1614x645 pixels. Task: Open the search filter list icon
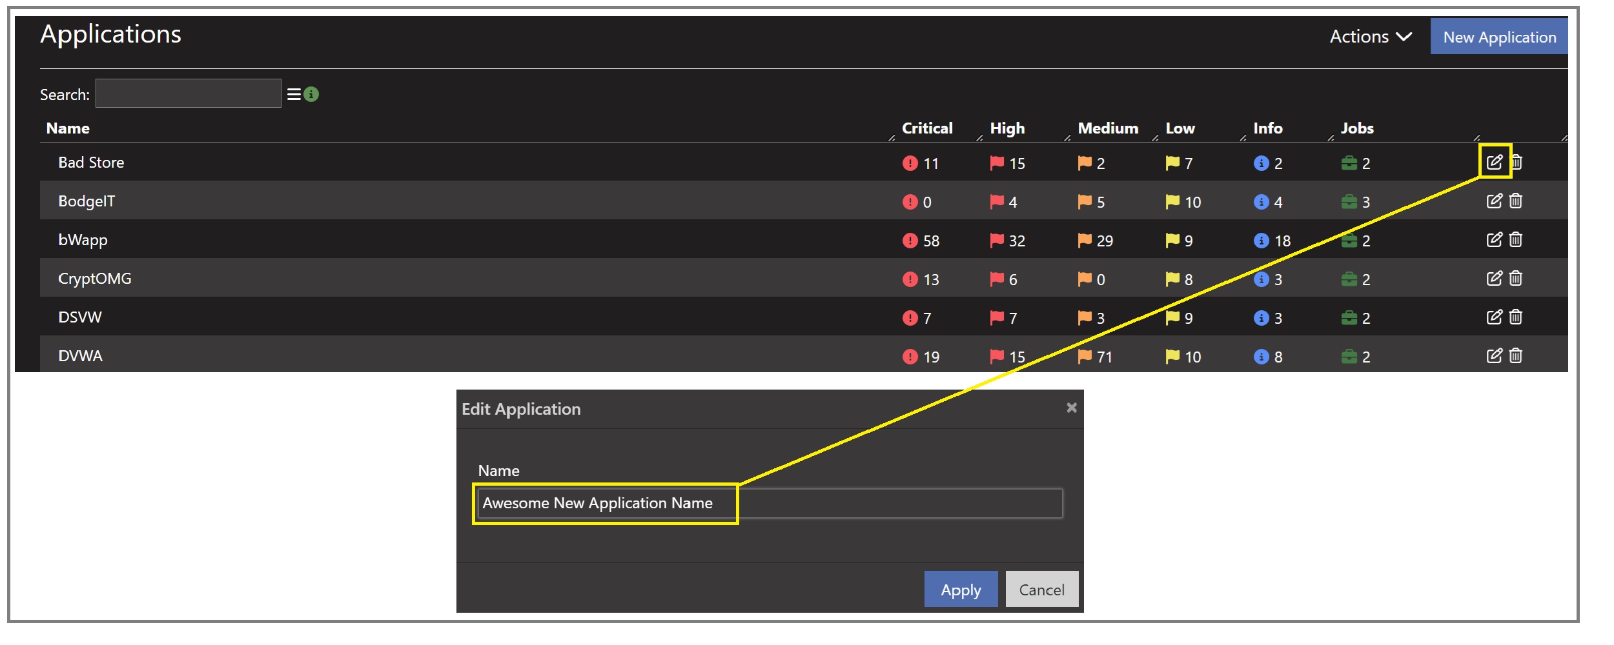(x=294, y=95)
